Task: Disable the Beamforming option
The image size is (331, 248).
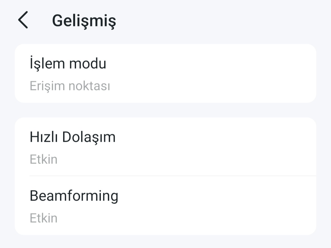Action: click(165, 206)
